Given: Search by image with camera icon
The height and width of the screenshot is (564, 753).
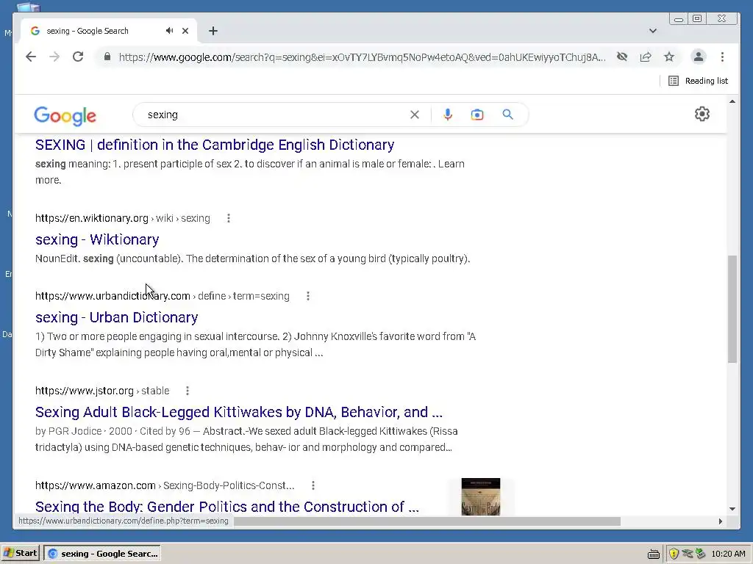Looking at the screenshot, I should pos(477,115).
